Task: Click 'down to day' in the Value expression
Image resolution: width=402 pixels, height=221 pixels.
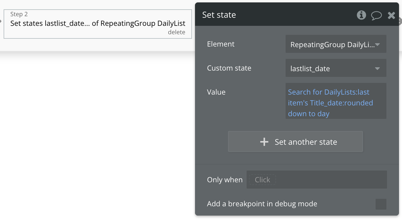Action: [309, 114]
